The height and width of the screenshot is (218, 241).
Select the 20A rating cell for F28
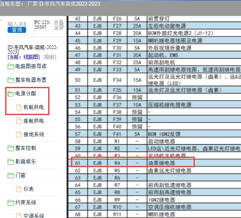137,33
